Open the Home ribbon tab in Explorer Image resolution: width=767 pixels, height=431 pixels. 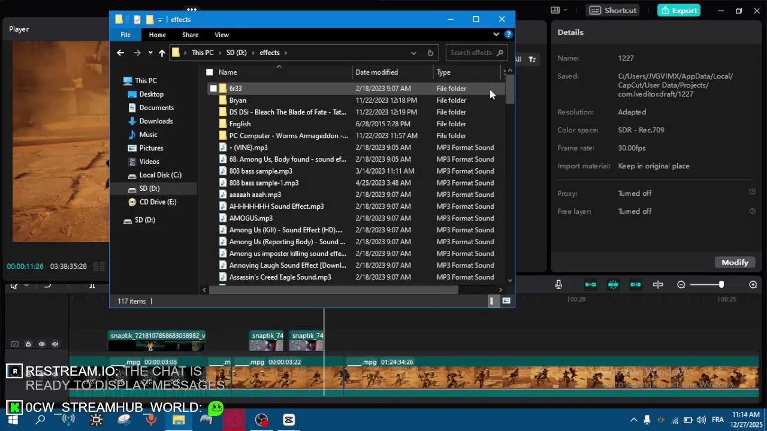coord(157,35)
